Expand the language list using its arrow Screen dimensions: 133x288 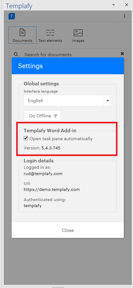pyautogui.click(x=108, y=101)
